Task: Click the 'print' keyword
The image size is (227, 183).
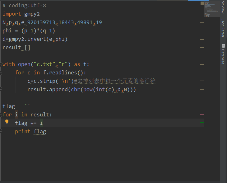Action: pos(23,131)
